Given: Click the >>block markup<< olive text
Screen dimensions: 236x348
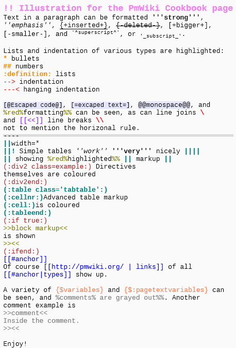Looking at the screenshot, I should (x=36, y=228).
